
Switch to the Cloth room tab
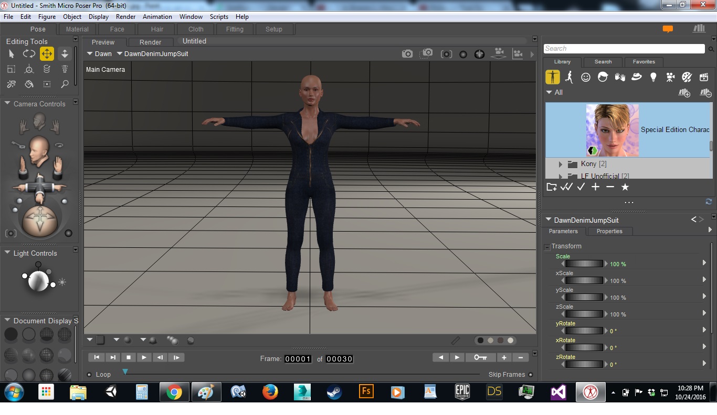tap(196, 29)
